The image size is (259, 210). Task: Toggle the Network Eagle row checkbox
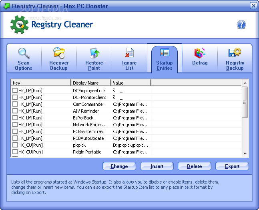(x=15, y=124)
